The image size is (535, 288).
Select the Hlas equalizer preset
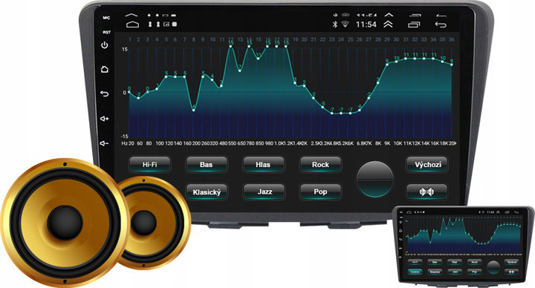(x=263, y=164)
